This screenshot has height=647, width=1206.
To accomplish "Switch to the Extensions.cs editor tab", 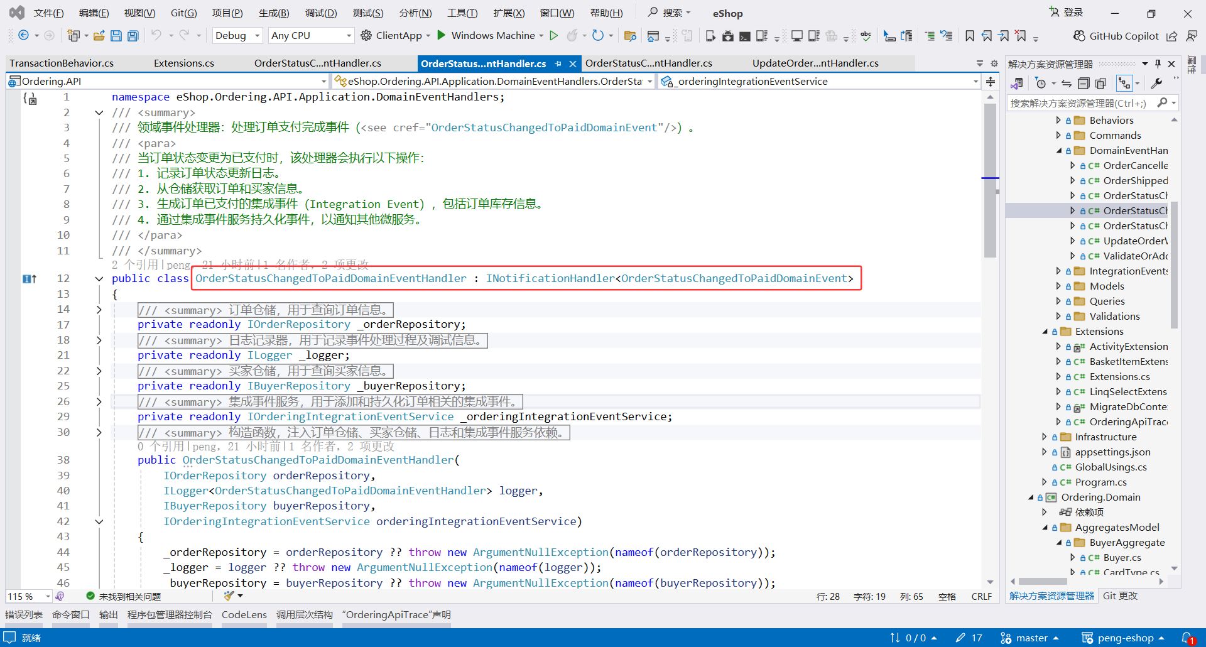I will tap(184, 63).
